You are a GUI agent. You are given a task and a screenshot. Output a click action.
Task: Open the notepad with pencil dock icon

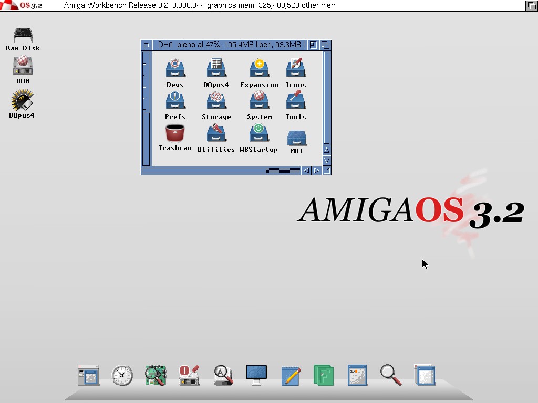point(291,376)
